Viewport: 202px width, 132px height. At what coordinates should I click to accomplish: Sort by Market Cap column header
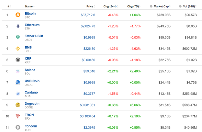[162, 6]
